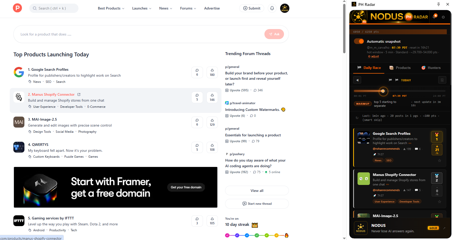This screenshot has height=240, width=454.
Task: Focus the Search ( ctrl + k ) field
Action: coord(54,8)
